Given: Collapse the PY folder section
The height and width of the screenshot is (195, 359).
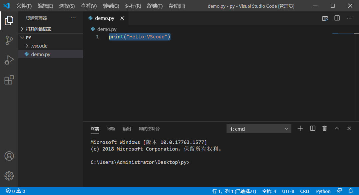Looking at the screenshot, I should point(51,38).
